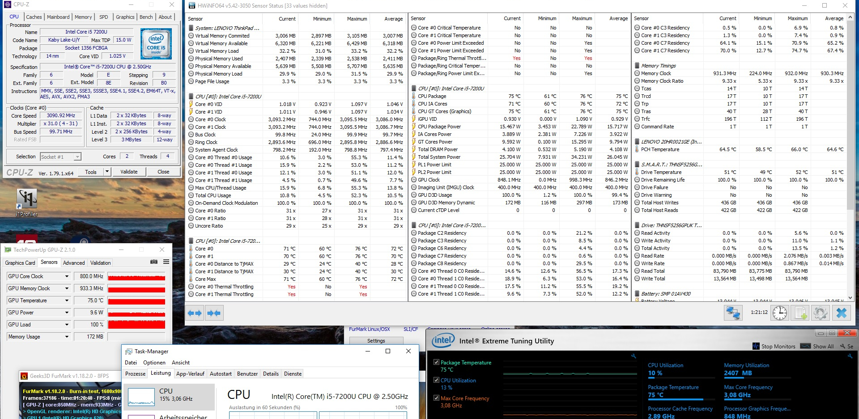
Task: Click Stop Monitors in Intel XTU
Action: point(774,346)
